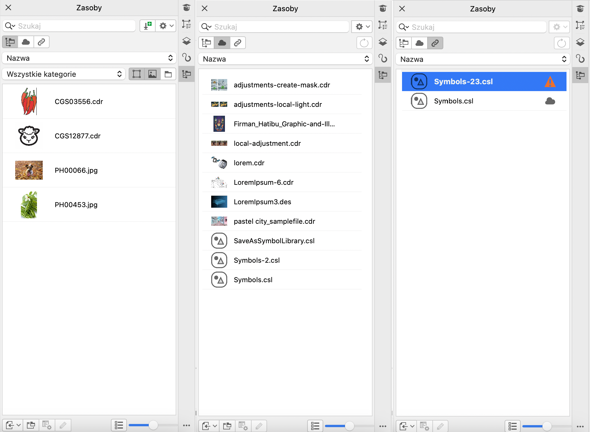Toggle bitmap image filter in left panel
The width and height of the screenshot is (590, 432).
[152, 74]
